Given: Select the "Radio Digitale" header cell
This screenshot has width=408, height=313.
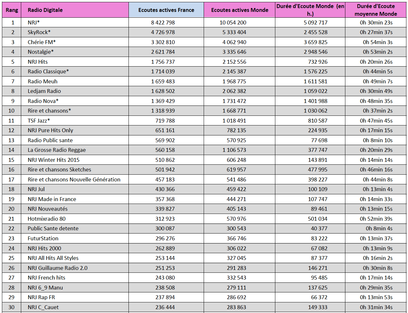Looking at the screenshot, I should point(45,10).
